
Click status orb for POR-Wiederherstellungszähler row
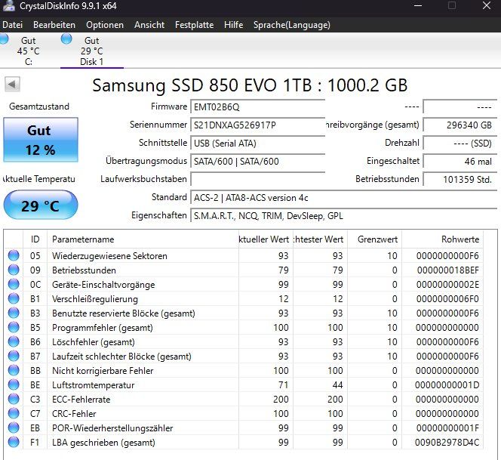(x=14, y=428)
